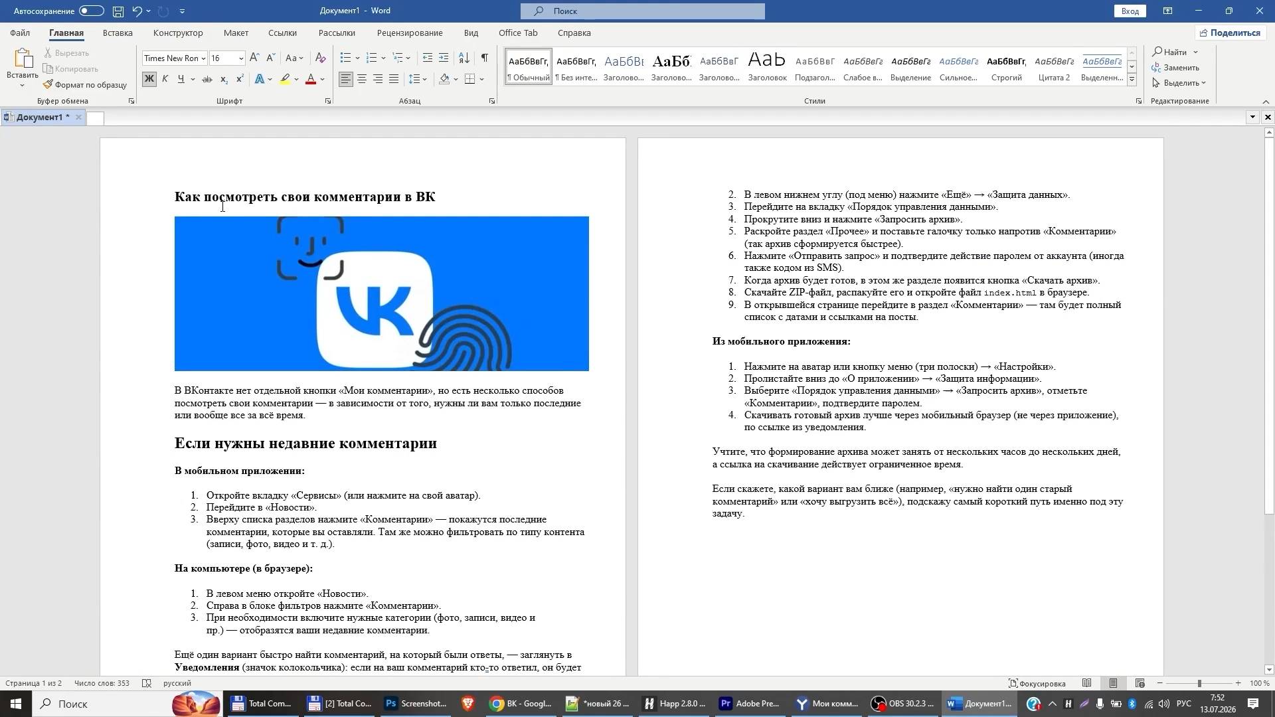The image size is (1275, 717).
Task: Apply the Заголовок 1 style
Action: tap(624, 66)
